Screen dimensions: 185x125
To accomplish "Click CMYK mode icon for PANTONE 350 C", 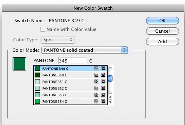I will pos(103,75).
